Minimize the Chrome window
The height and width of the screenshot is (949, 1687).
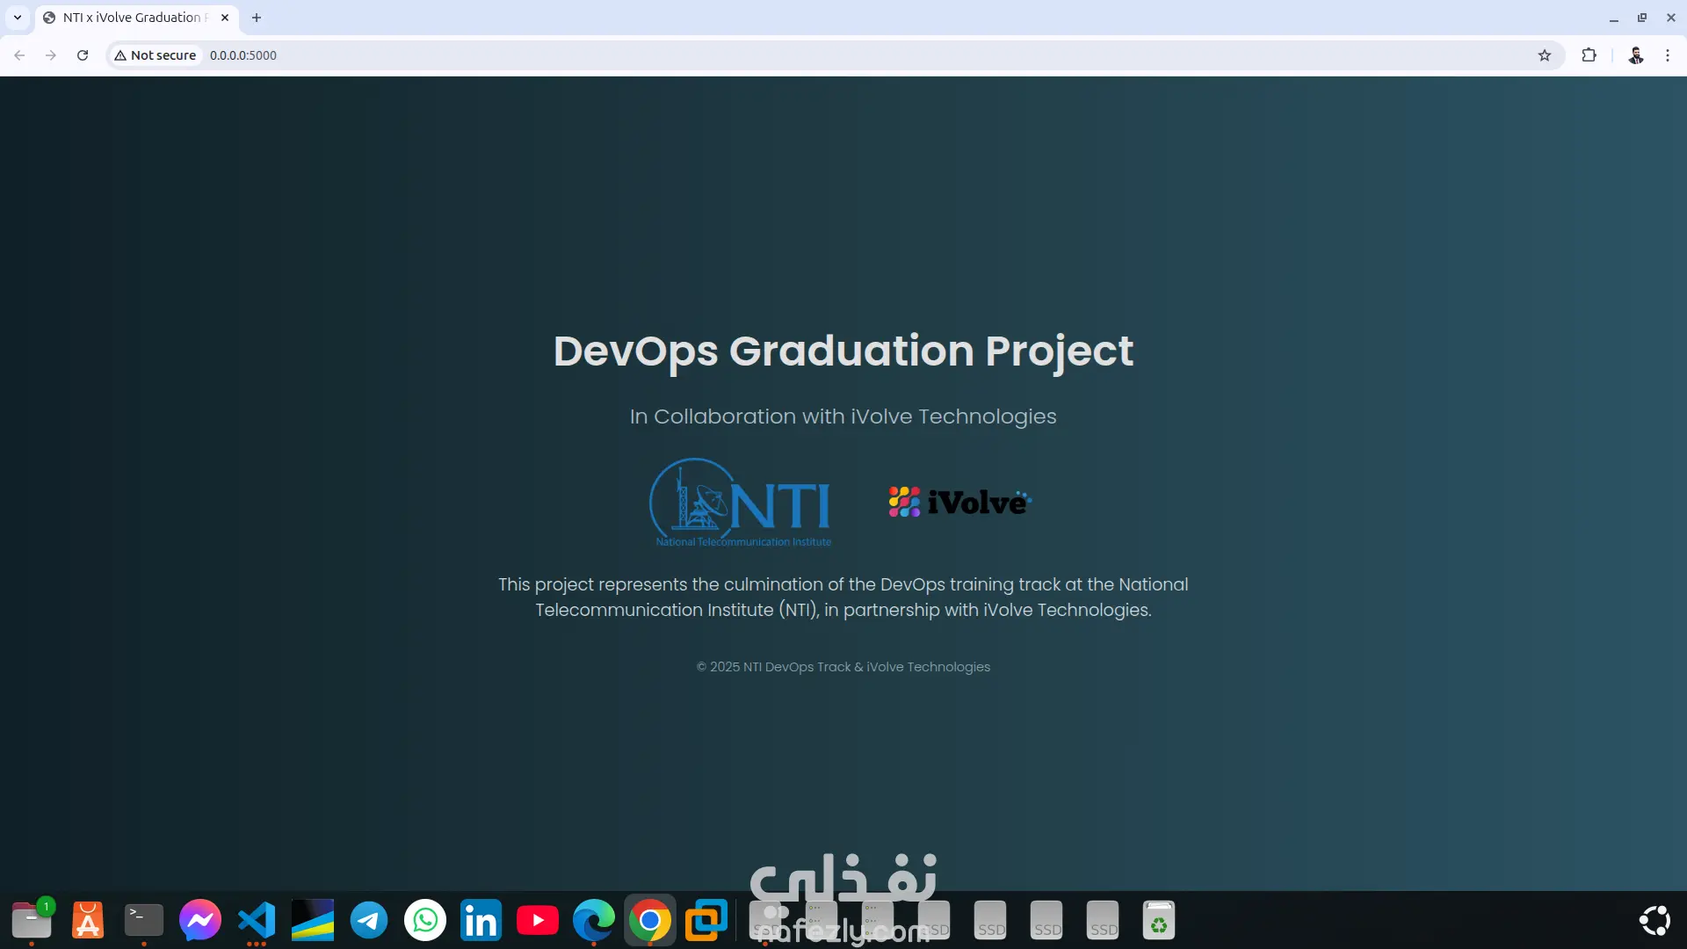tap(1614, 18)
